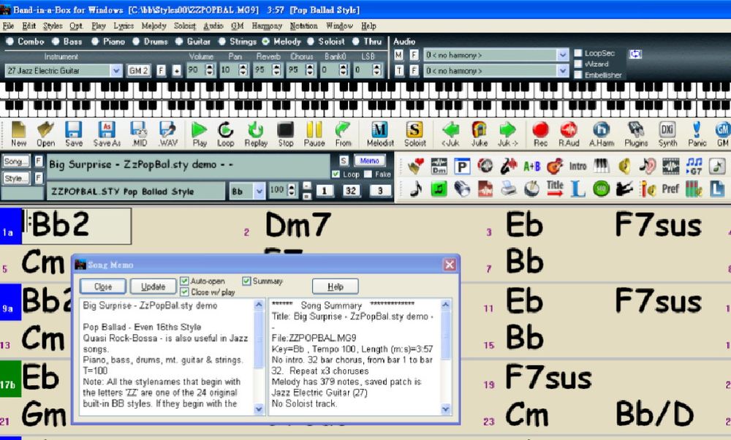Screen dimensions: 731x440
Task: Open the lower no harmony dropdown
Action: 563,71
